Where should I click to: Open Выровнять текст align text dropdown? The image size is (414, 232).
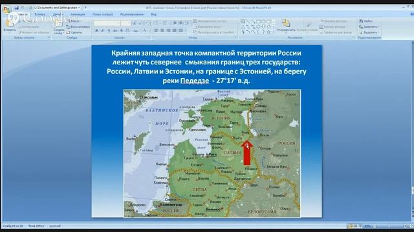(x=208, y=27)
